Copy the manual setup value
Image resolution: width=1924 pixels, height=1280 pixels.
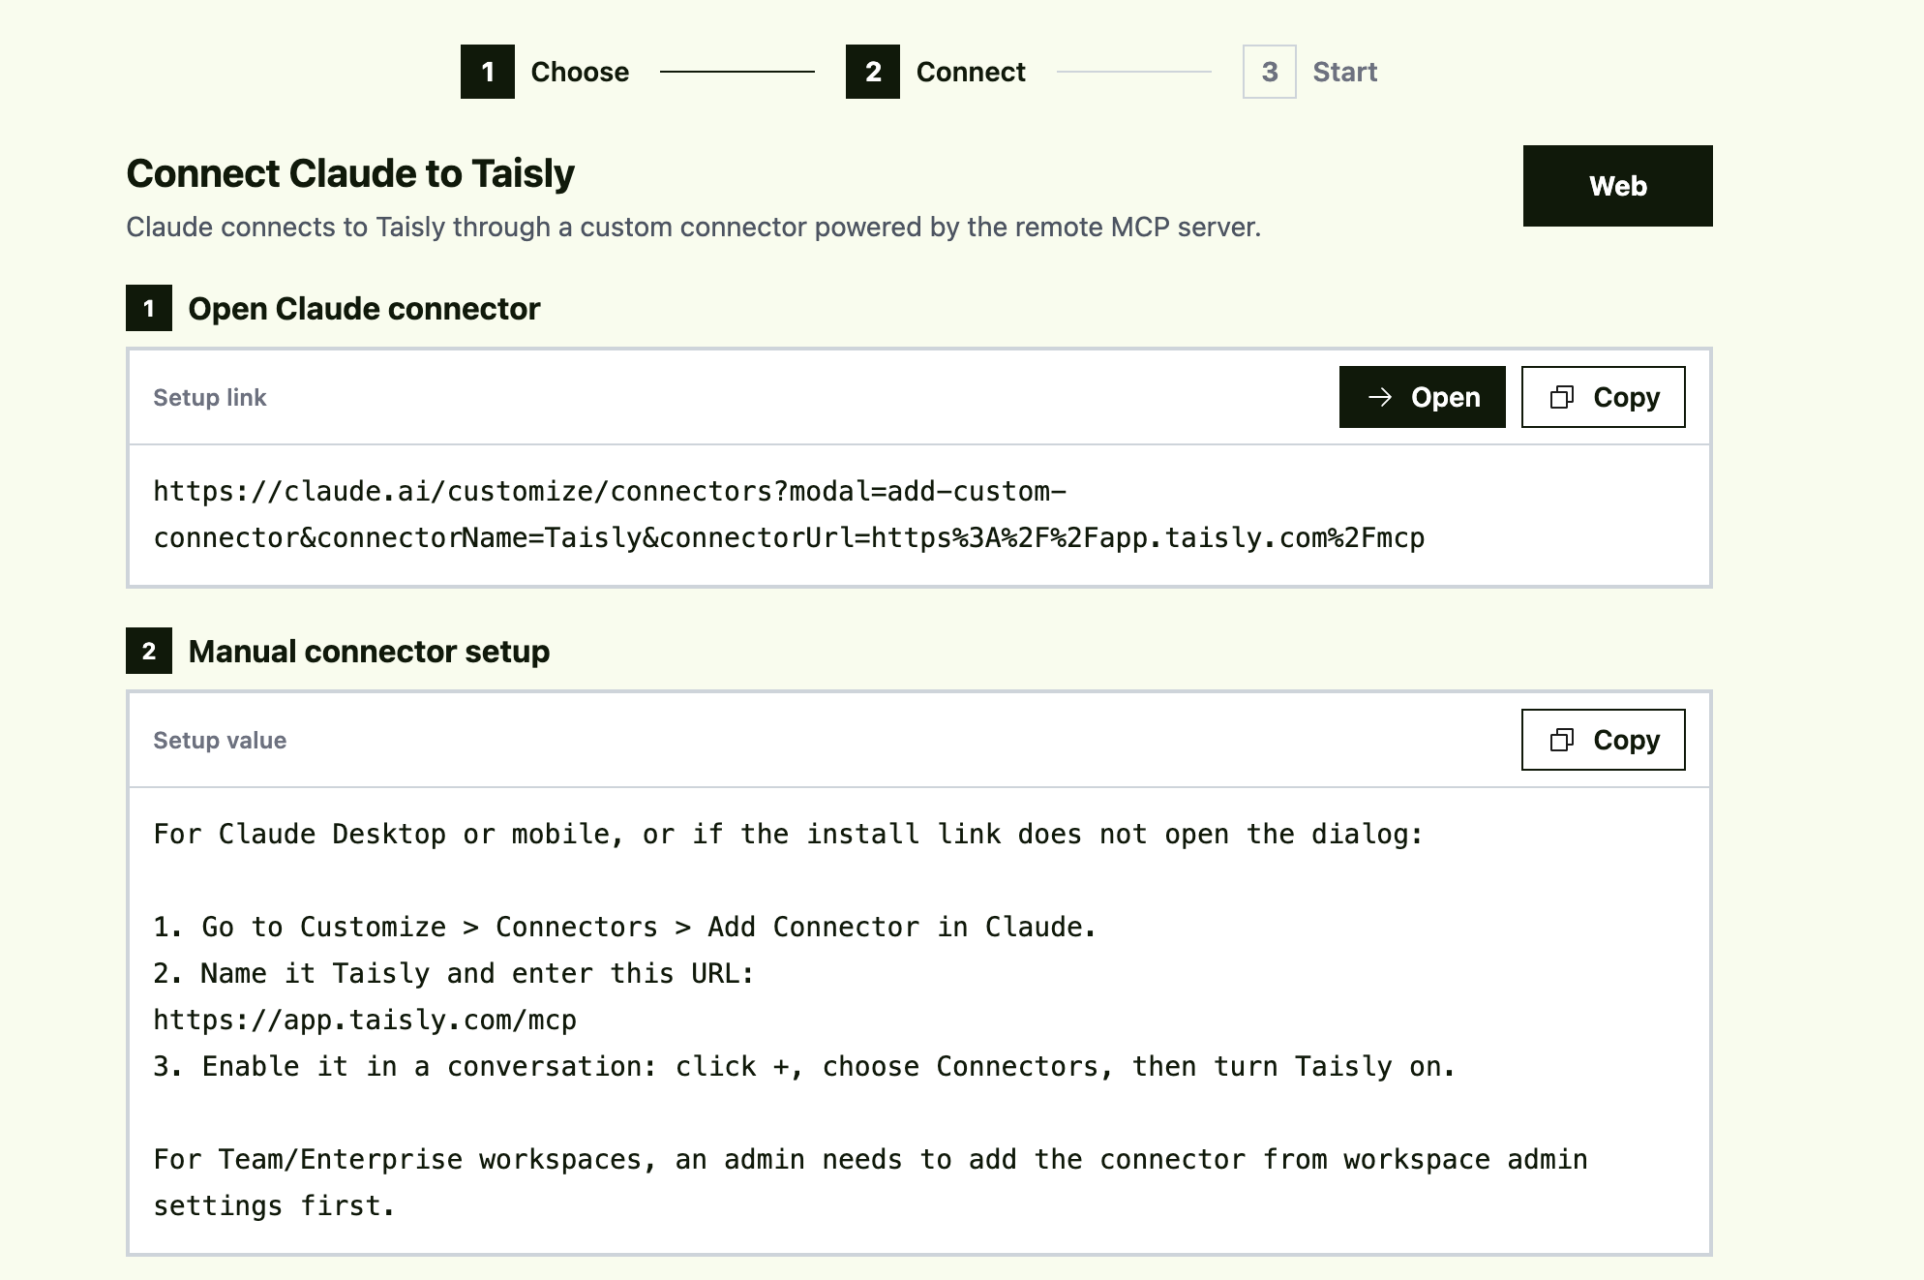click(x=1604, y=740)
